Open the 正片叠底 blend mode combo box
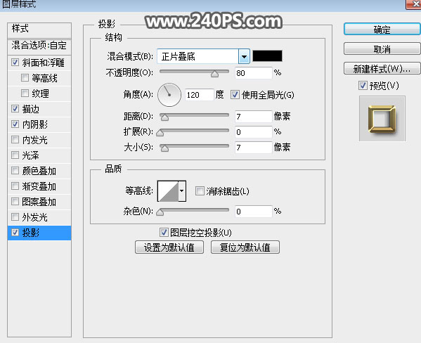The height and width of the screenshot is (343, 421). 204,56
